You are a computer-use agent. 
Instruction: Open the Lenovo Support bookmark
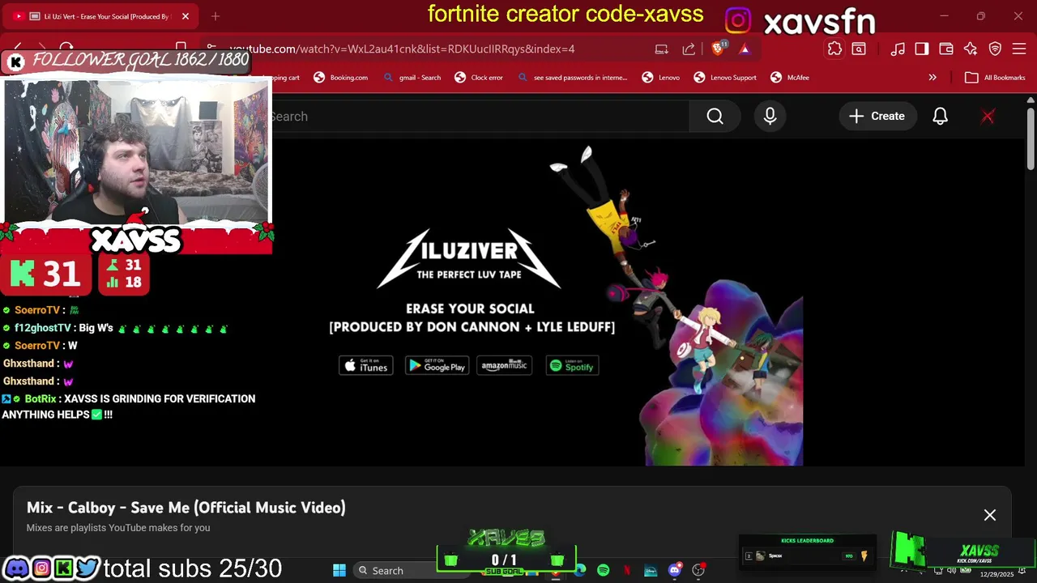click(725, 78)
